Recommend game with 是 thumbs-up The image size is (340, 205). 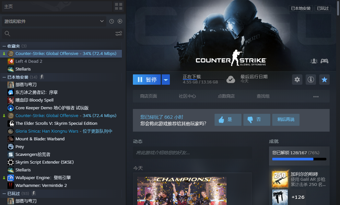tap(228, 120)
